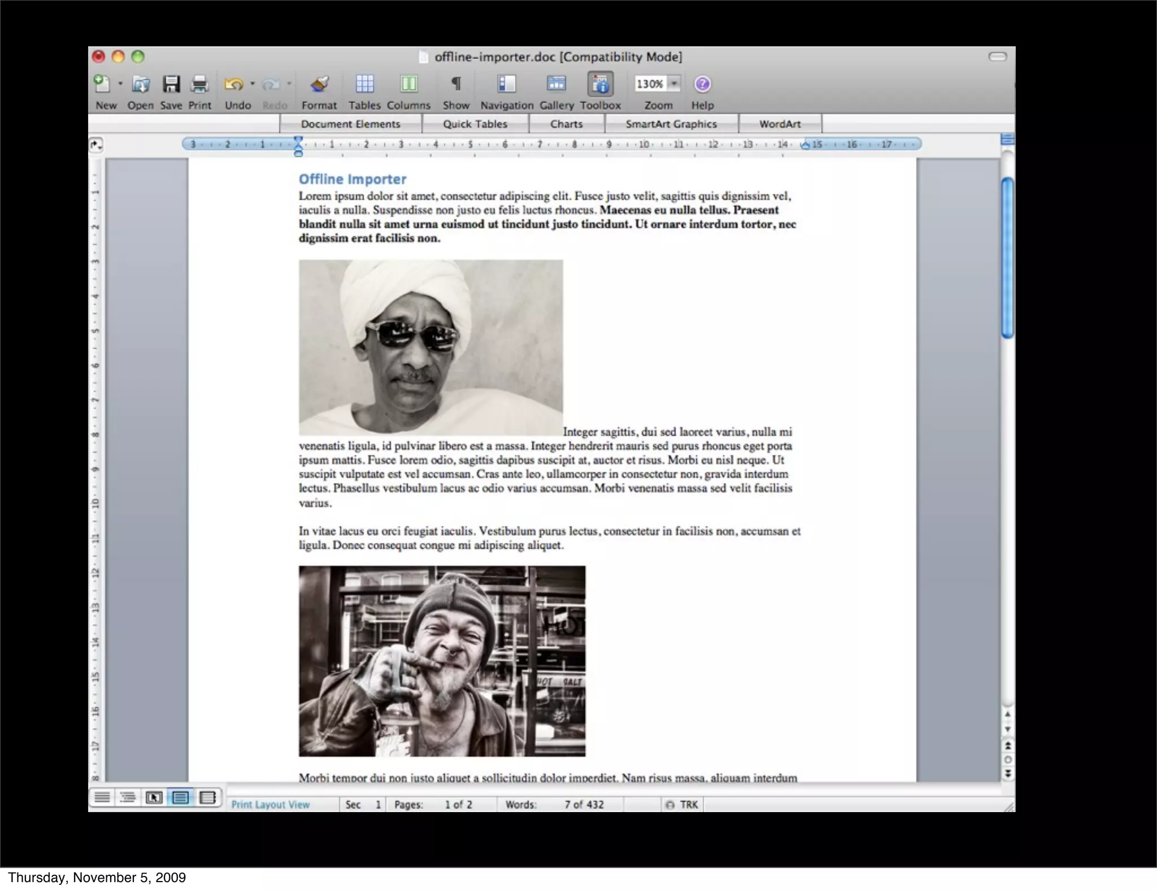Select the turbaned man photo
The width and height of the screenshot is (1157, 890).
430,347
